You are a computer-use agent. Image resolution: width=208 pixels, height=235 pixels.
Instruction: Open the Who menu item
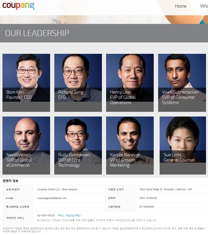(x=204, y=6)
